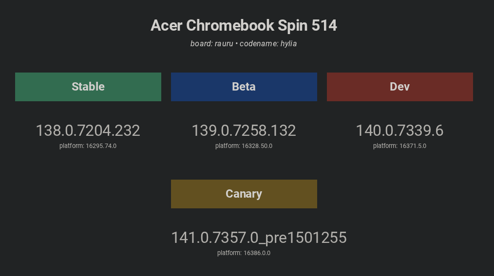Click the codename: hylia text
This screenshot has height=276, width=494.
click(x=268, y=44)
